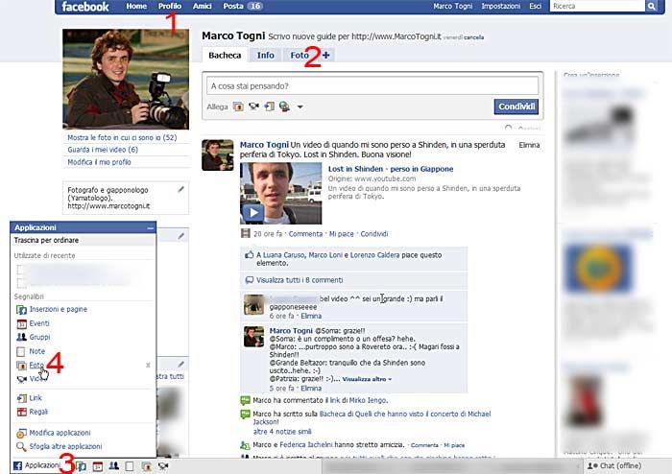Go to Home in the top bar
The height and width of the screenshot is (474, 672).
pos(136,6)
